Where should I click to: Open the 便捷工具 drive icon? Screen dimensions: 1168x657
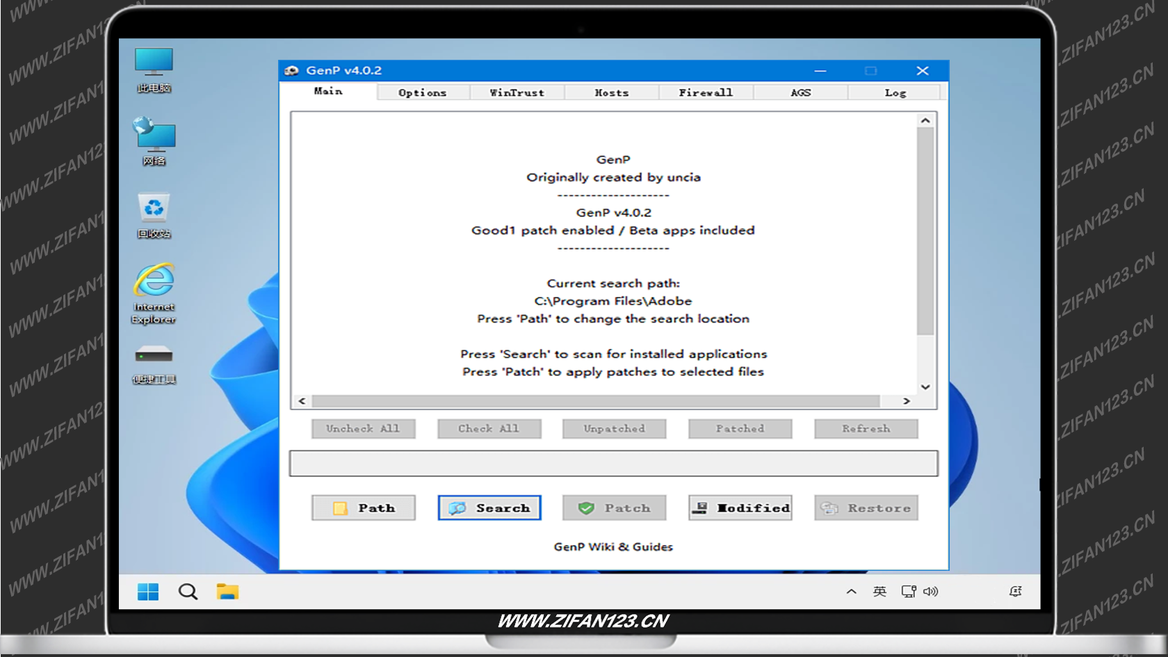pos(154,364)
